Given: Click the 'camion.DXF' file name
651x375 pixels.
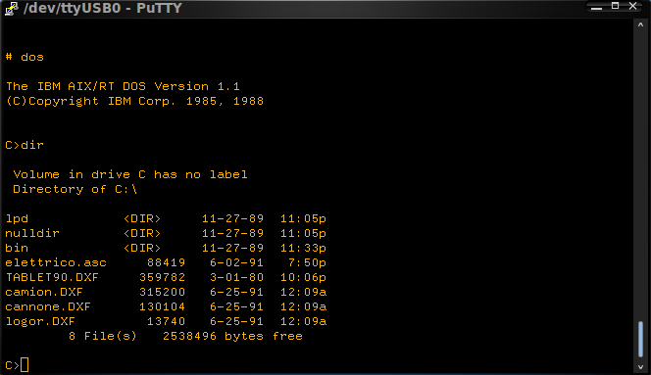Looking at the screenshot, I should tap(44, 292).
